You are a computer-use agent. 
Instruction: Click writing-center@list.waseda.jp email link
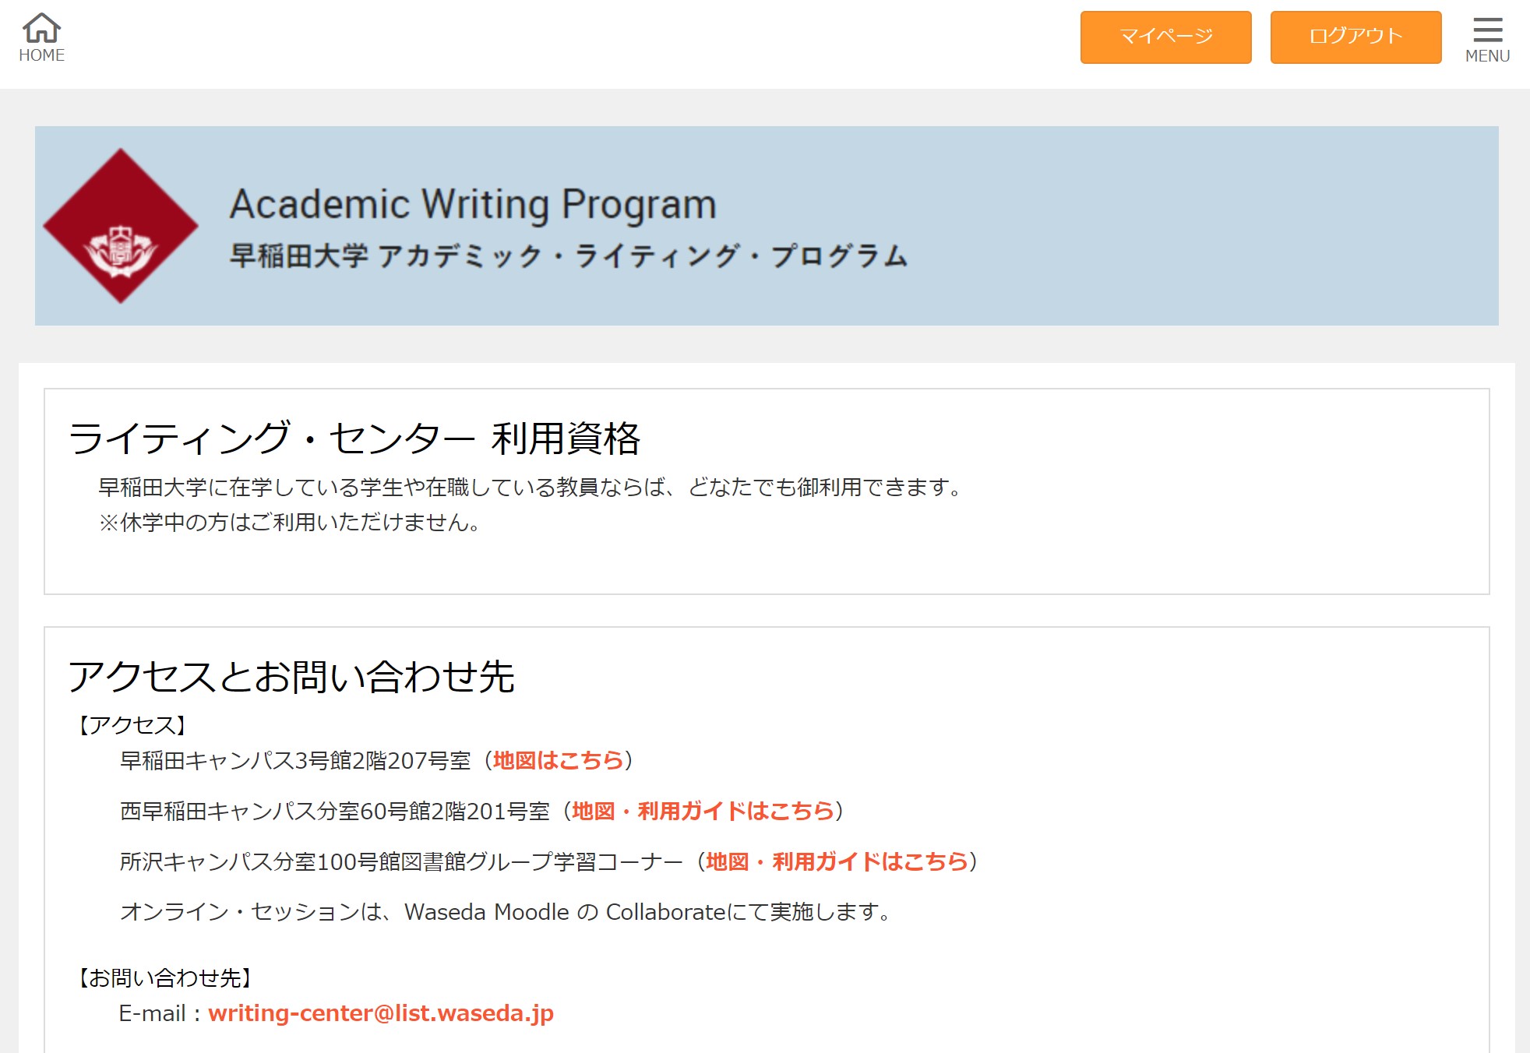381,1013
